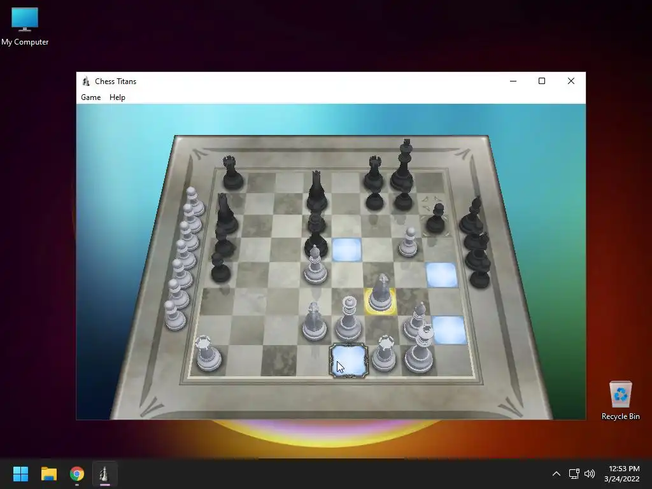Click the Chess Titans taskbar icon
This screenshot has height=489, width=652.
[105, 474]
